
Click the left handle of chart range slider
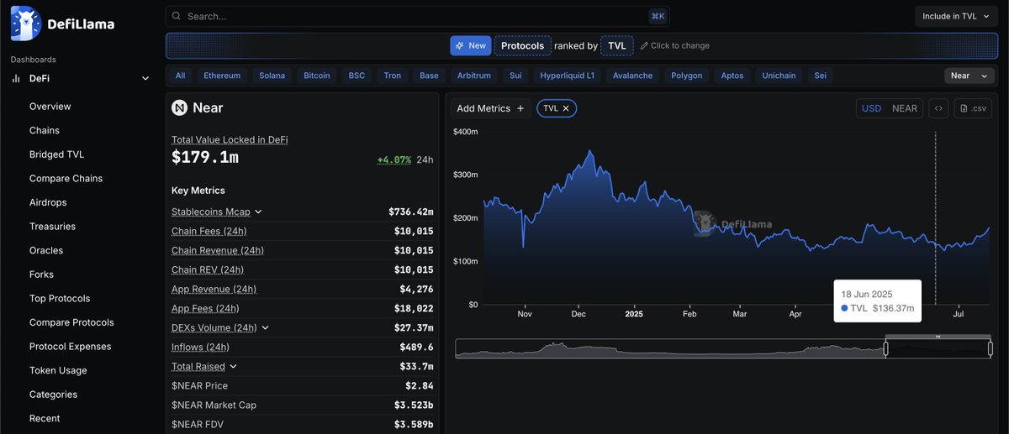pos(885,348)
